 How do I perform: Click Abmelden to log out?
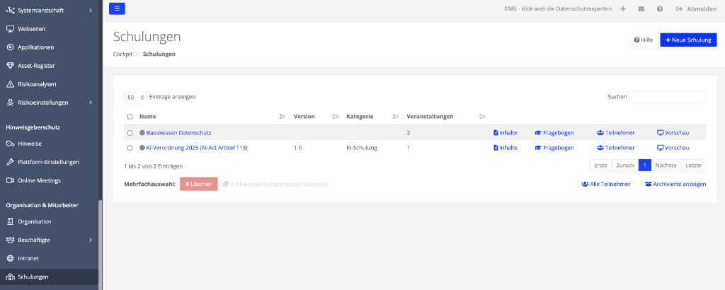pos(696,8)
